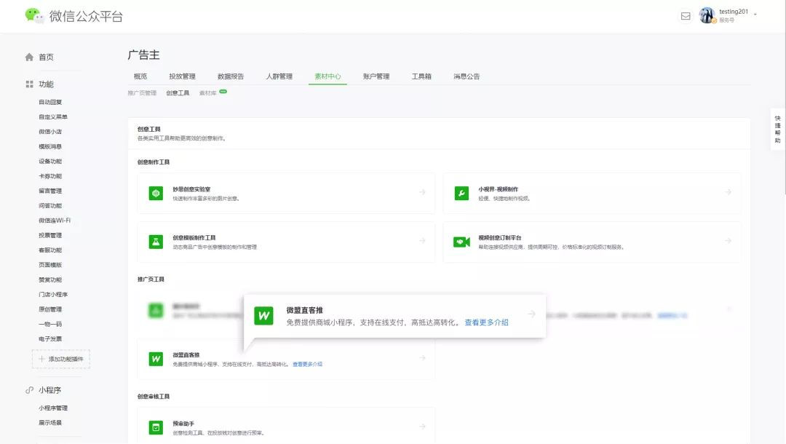Select the 创意工具 sub-tab

(x=178, y=92)
